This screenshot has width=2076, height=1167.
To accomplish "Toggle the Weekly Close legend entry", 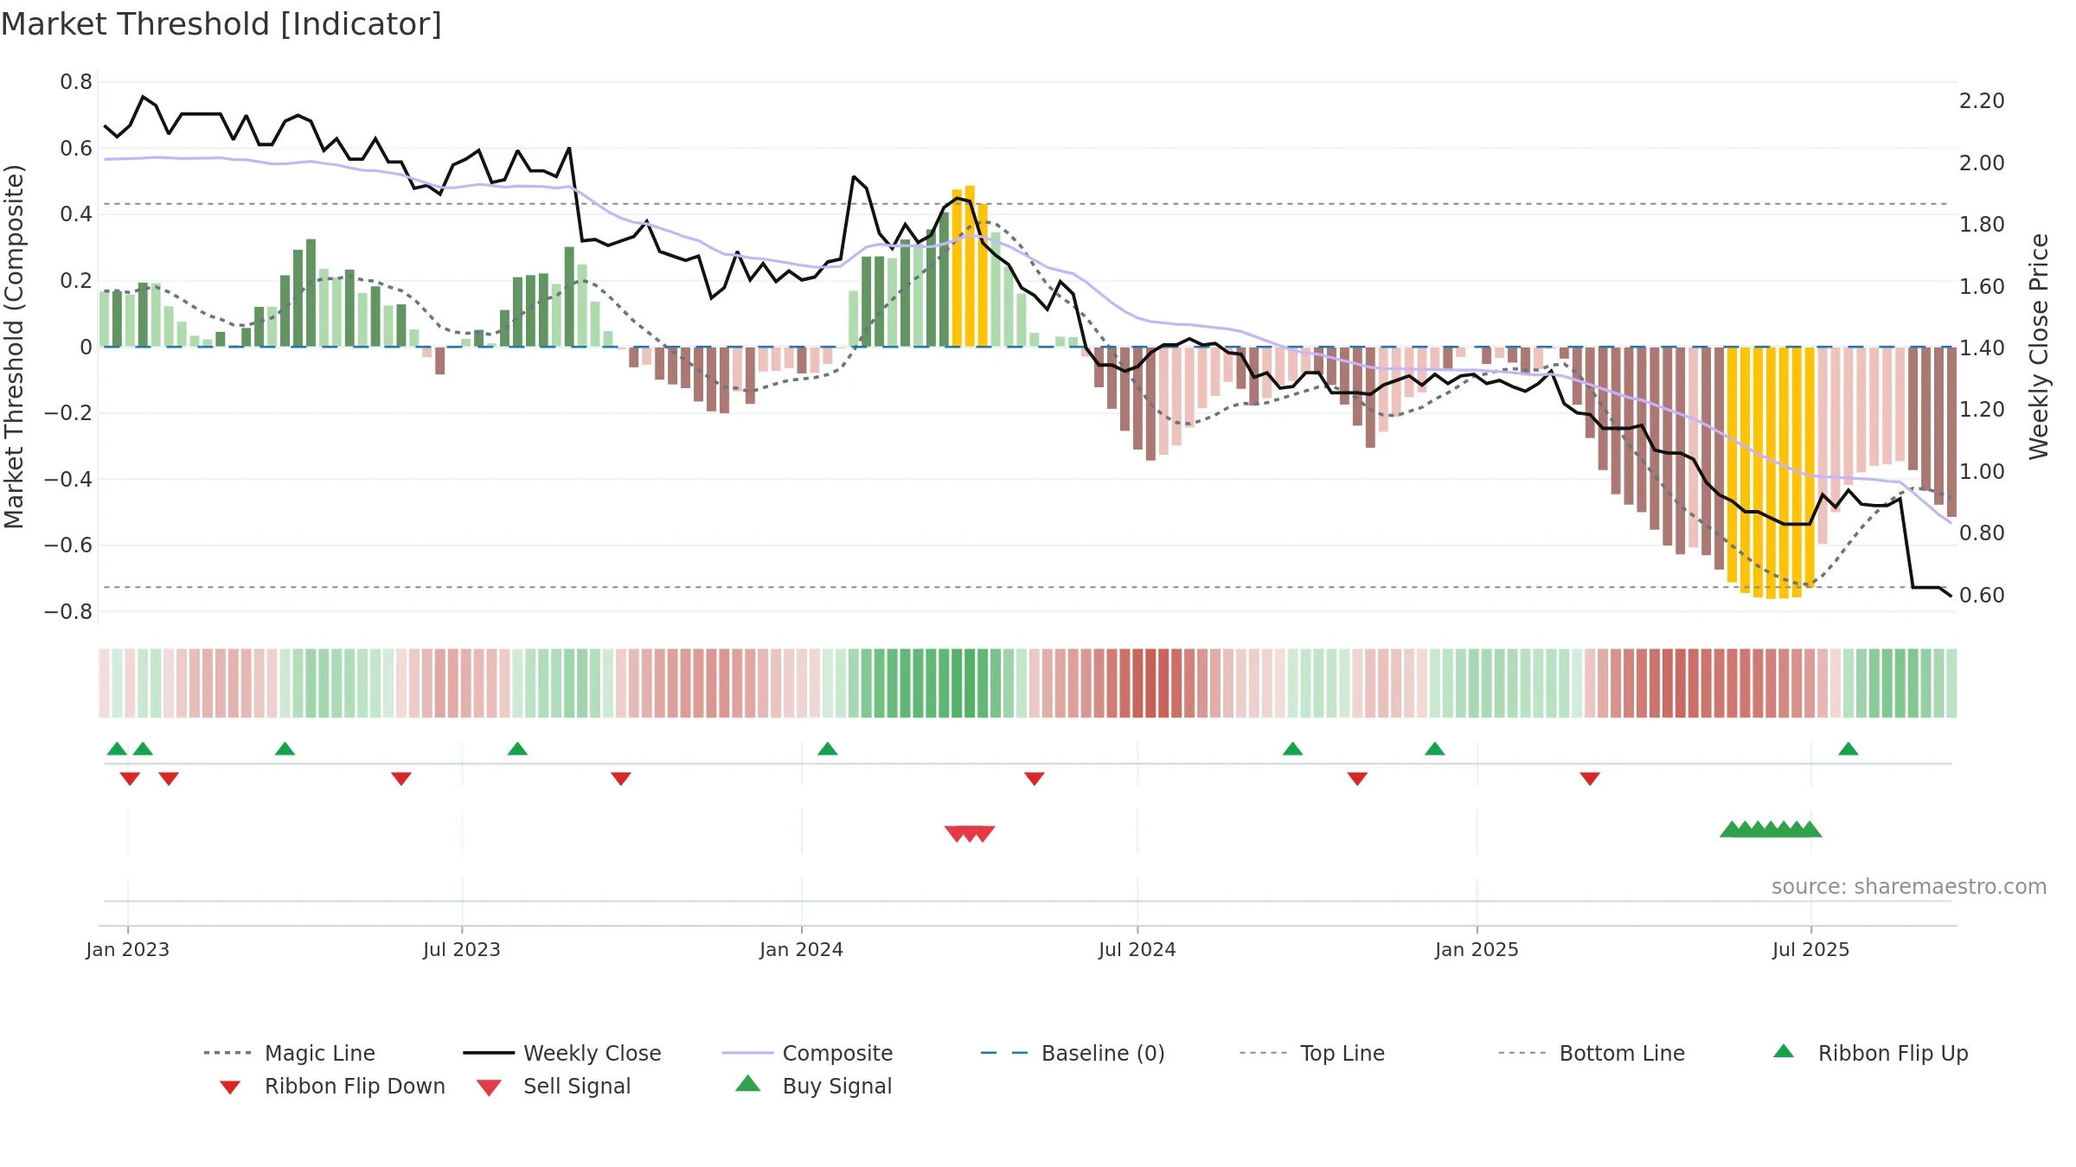I will tap(562, 1053).
